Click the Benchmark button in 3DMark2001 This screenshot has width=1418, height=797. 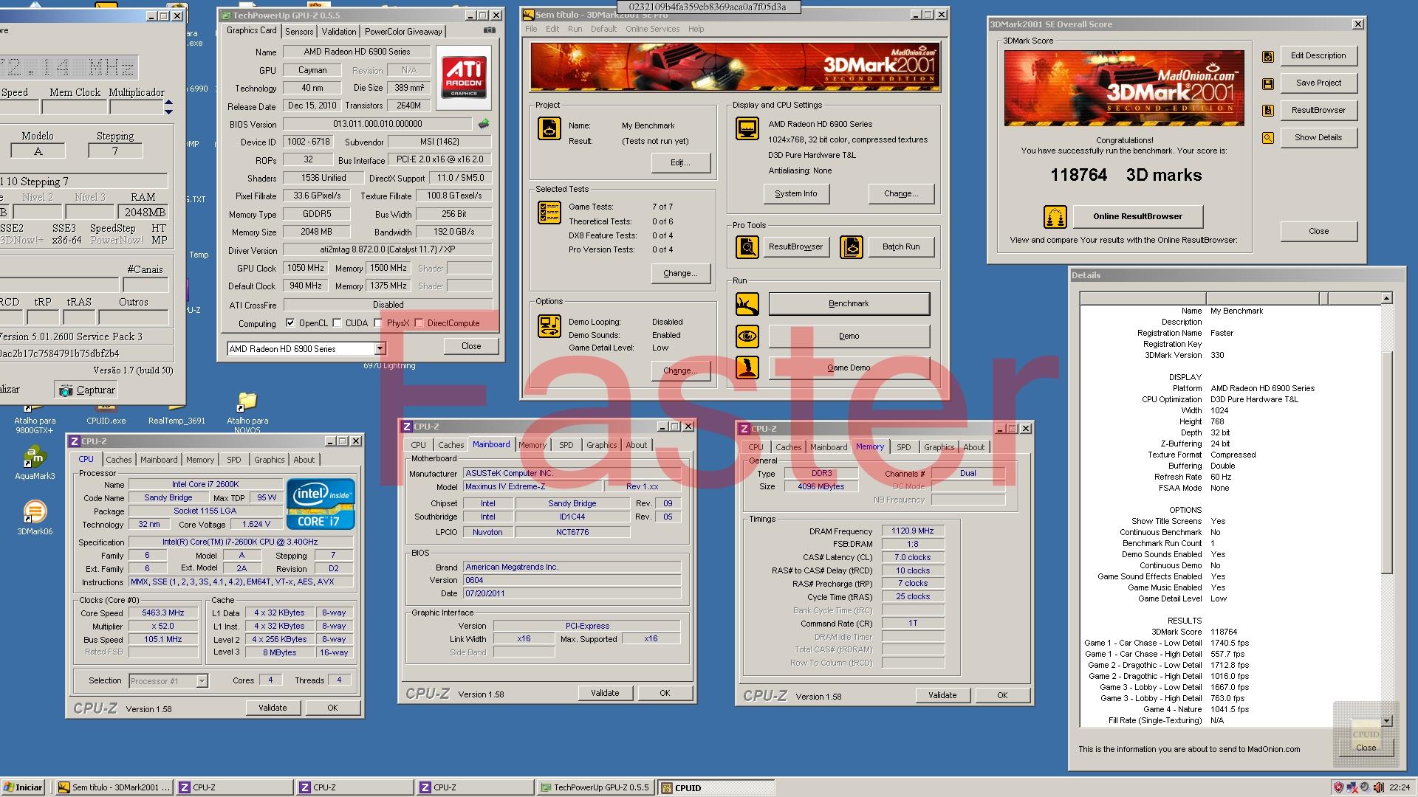849,303
